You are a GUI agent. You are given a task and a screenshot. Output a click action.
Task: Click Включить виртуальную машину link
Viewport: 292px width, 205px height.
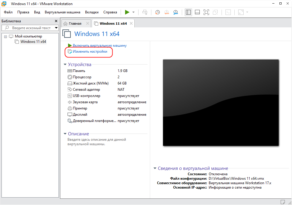click(100, 46)
